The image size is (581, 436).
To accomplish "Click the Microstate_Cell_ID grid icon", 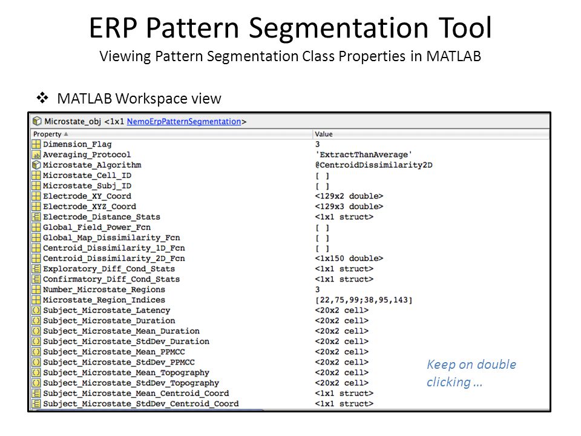I will pyautogui.click(x=36, y=176).
